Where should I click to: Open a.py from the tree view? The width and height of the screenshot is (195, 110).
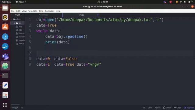pos(20,27)
